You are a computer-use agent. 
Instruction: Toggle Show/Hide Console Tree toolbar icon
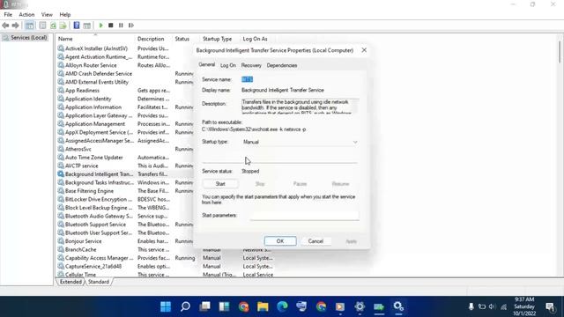(29, 26)
